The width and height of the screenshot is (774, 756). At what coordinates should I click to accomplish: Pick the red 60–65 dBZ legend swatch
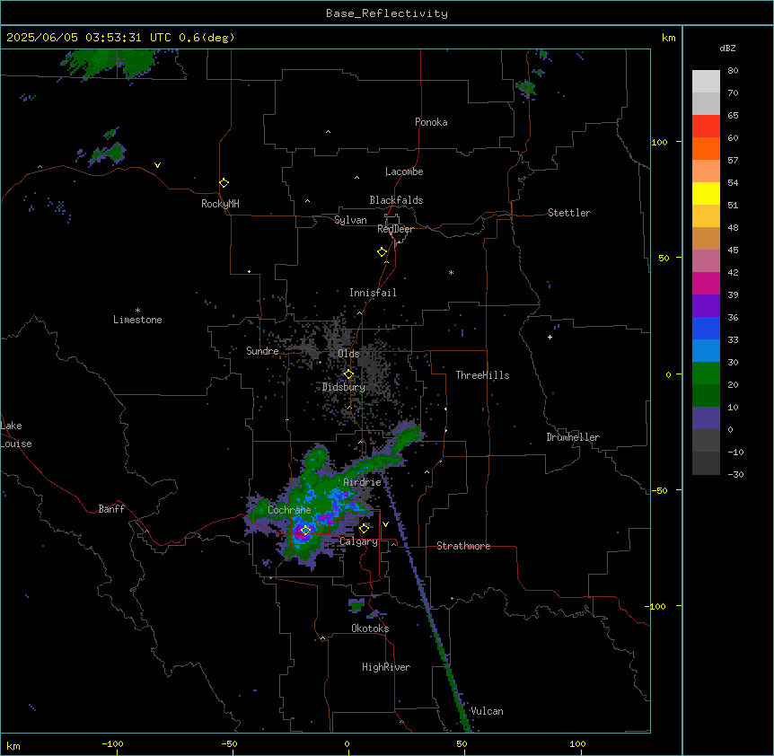(706, 127)
